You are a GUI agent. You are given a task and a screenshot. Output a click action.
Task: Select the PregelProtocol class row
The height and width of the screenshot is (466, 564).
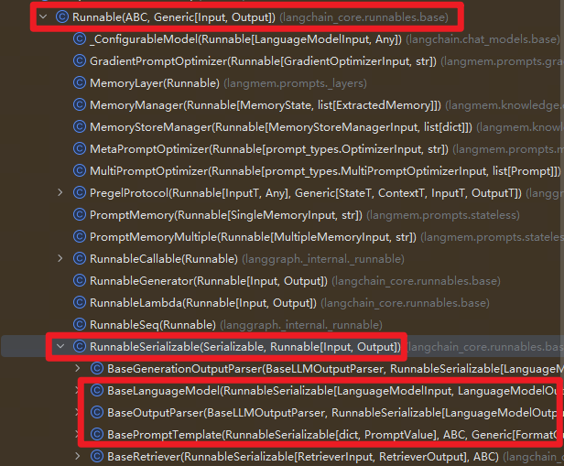pyautogui.click(x=282, y=193)
